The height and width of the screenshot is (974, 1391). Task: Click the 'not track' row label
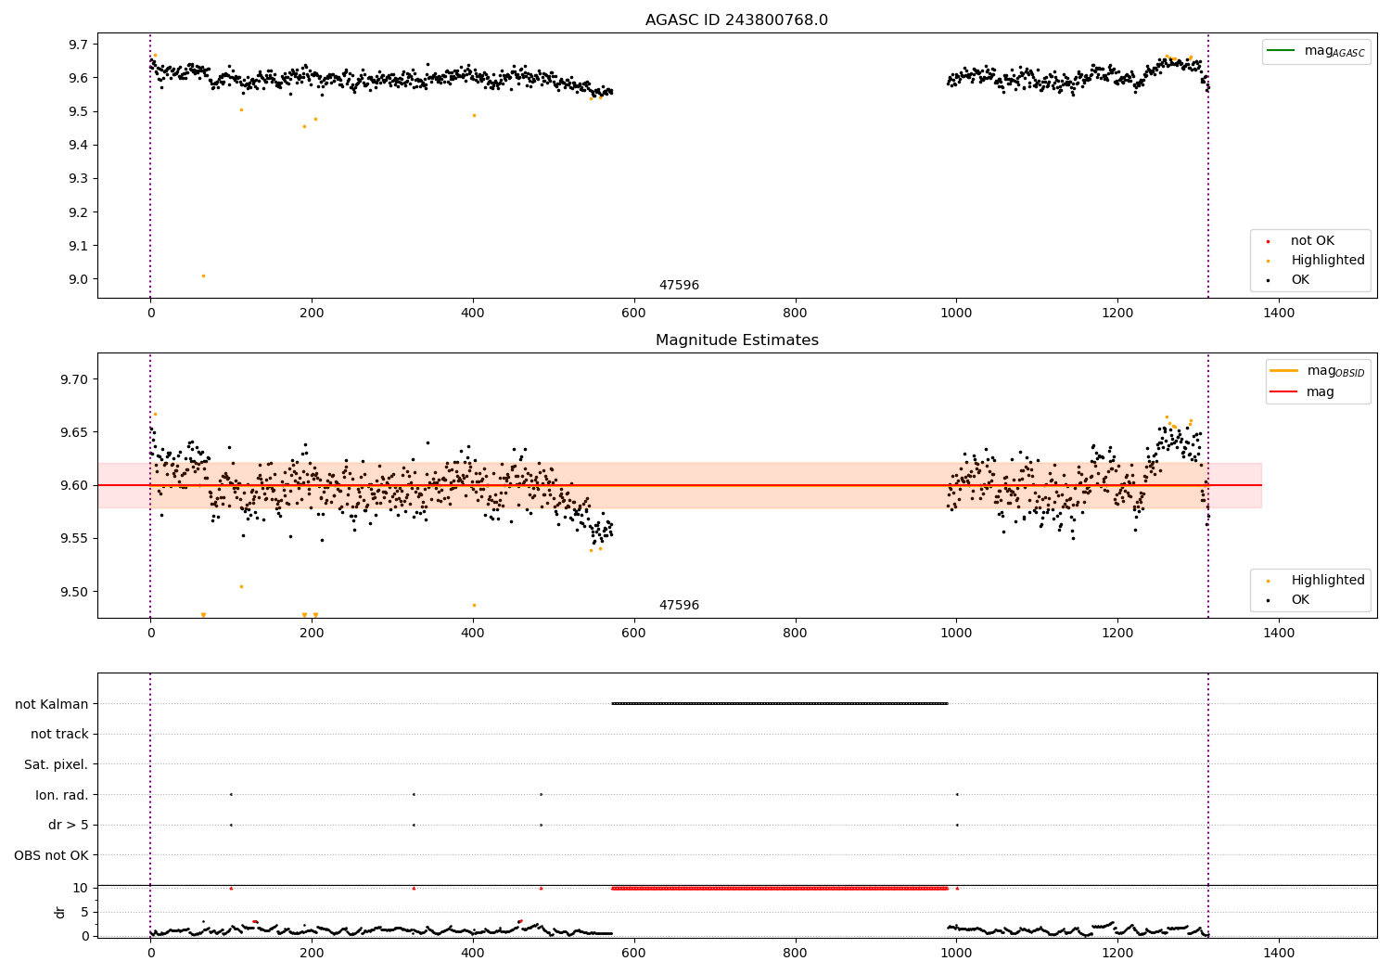click(59, 734)
